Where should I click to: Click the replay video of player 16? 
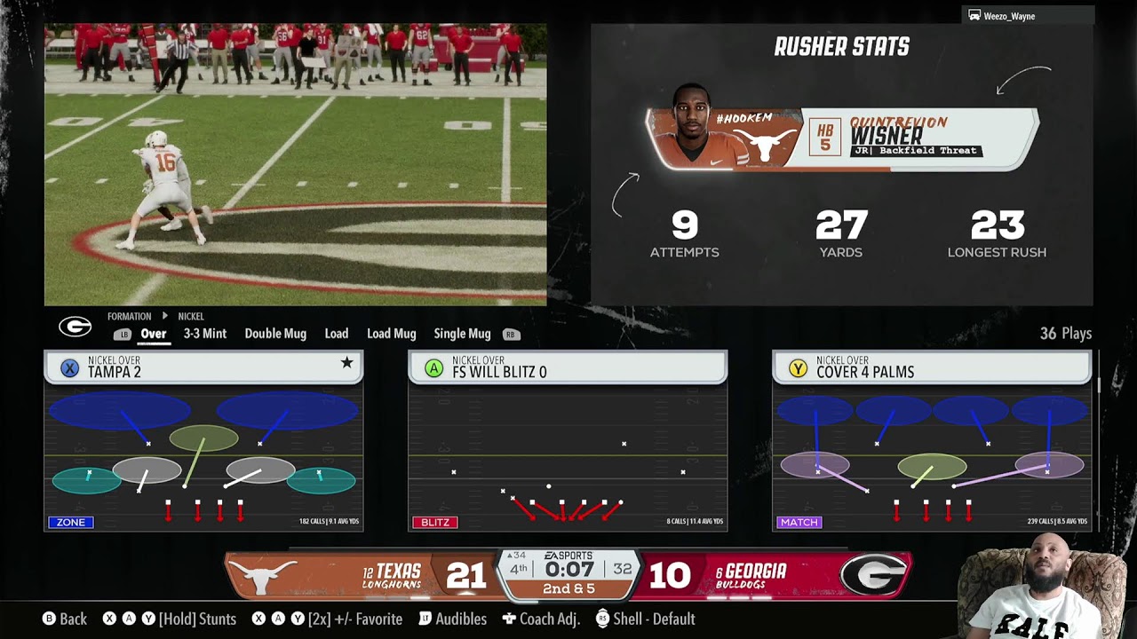[x=295, y=164]
